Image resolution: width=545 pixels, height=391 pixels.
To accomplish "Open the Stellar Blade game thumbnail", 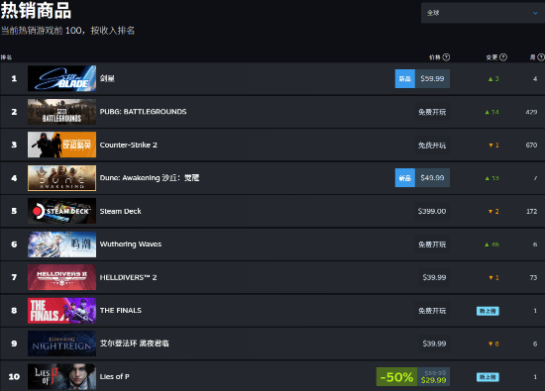I will (61, 78).
